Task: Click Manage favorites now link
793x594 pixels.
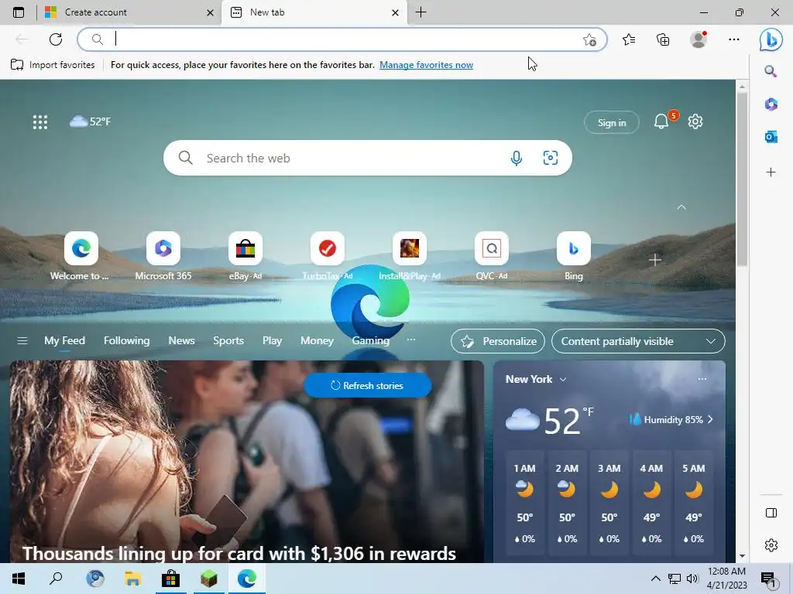Action: pos(427,65)
